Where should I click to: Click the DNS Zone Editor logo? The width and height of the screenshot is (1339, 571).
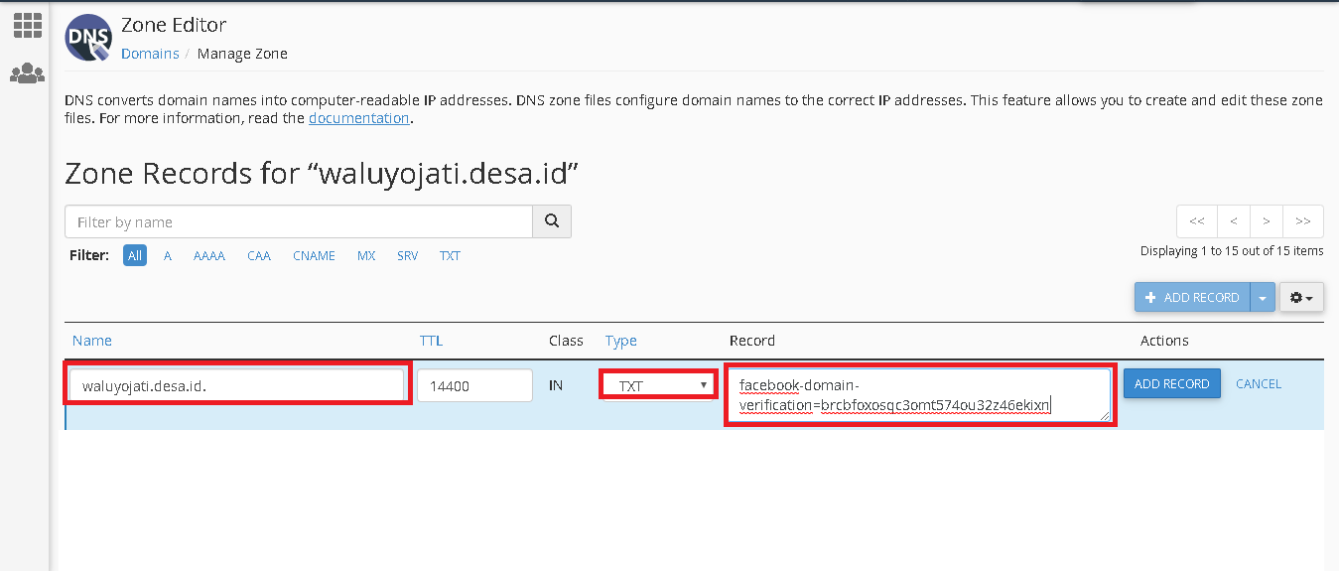[x=88, y=38]
